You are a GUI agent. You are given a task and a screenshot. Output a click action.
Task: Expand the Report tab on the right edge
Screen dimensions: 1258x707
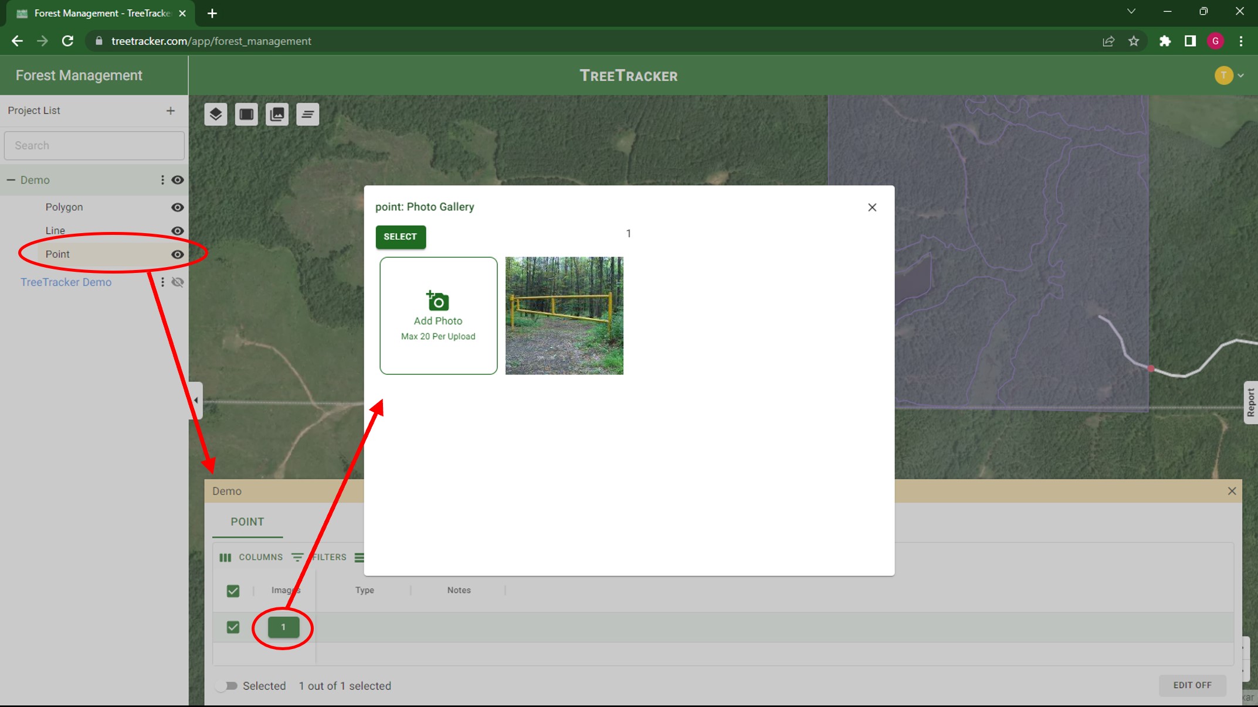pyautogui.click(x=1250, y=402)
